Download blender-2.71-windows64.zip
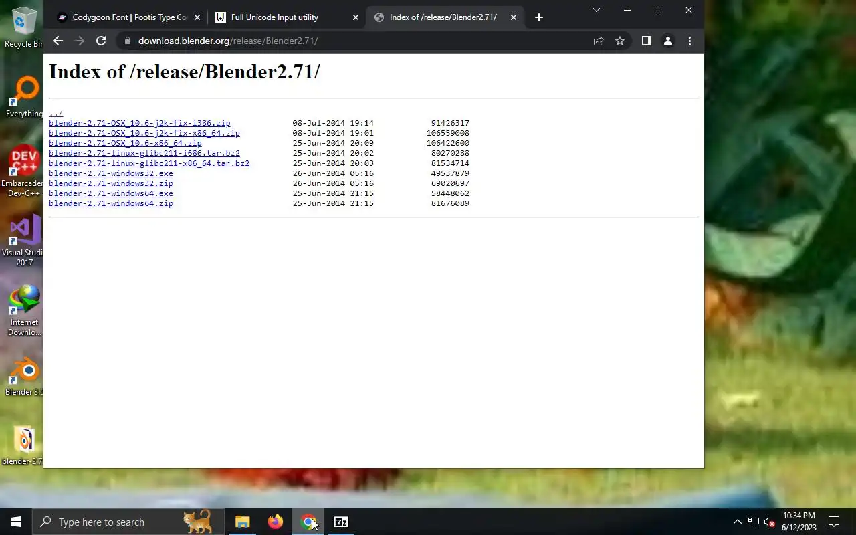Viewport: 856px width, 535px height. (x=110, y=203)
